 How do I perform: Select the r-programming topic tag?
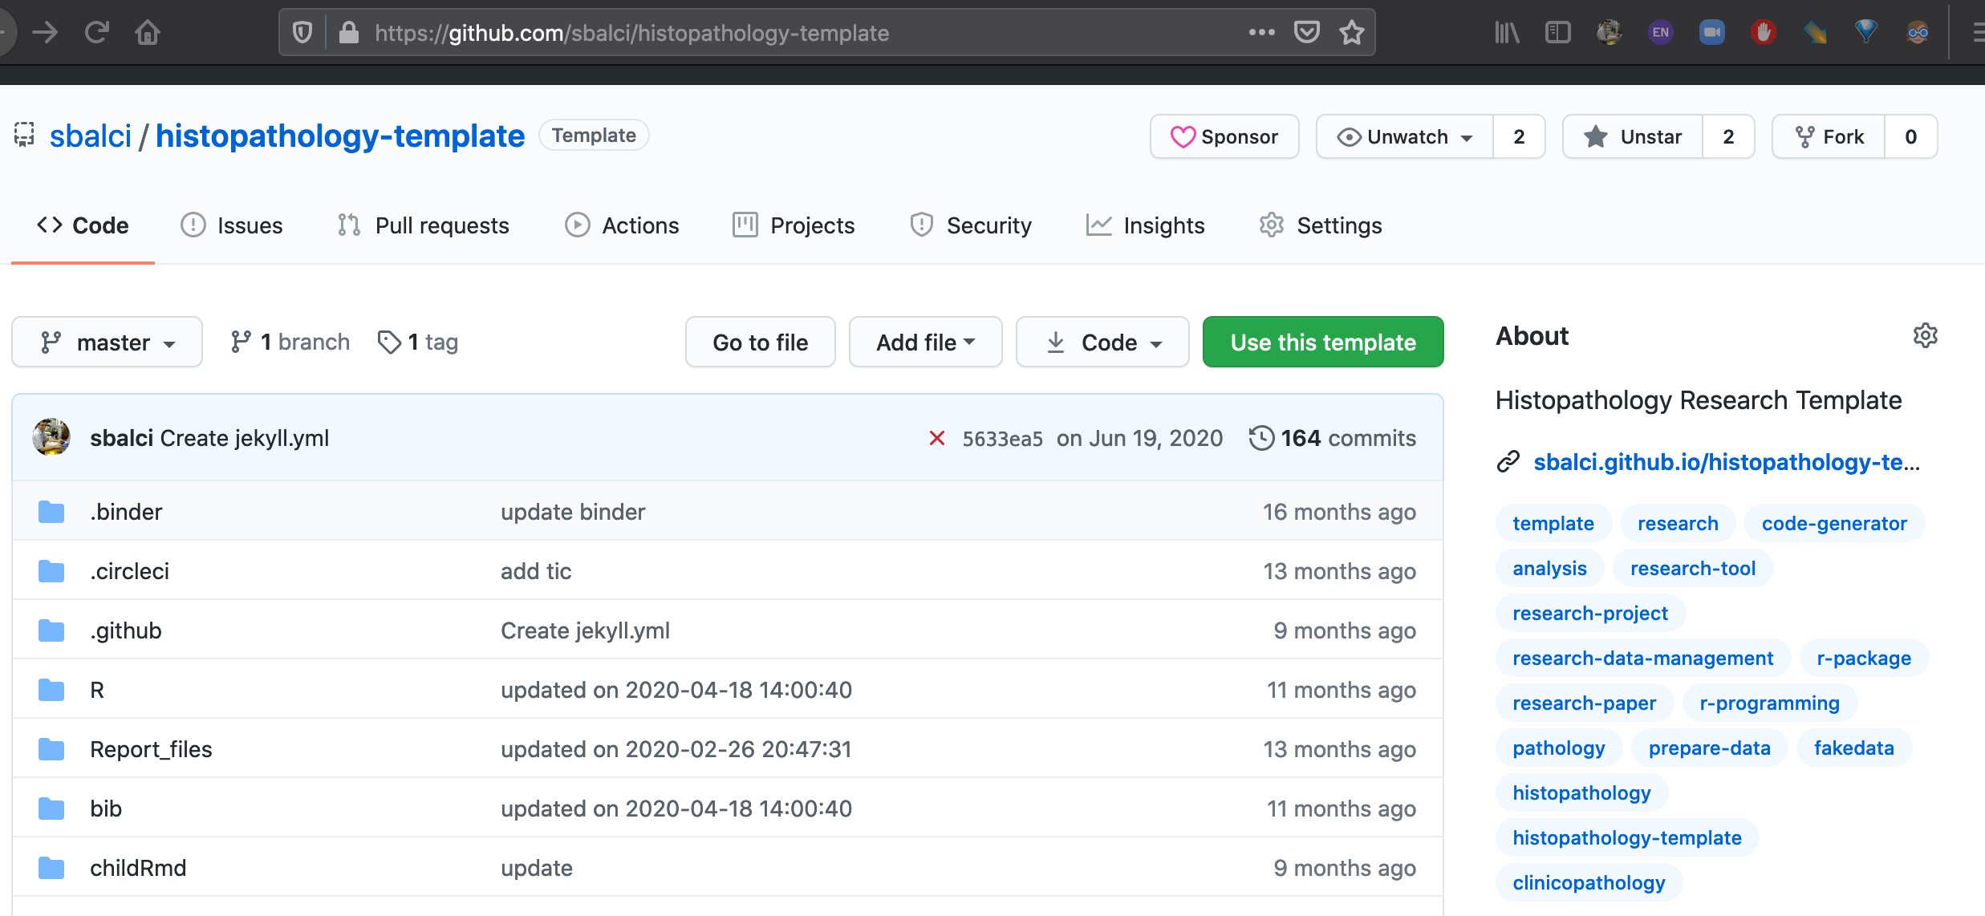1769,703
